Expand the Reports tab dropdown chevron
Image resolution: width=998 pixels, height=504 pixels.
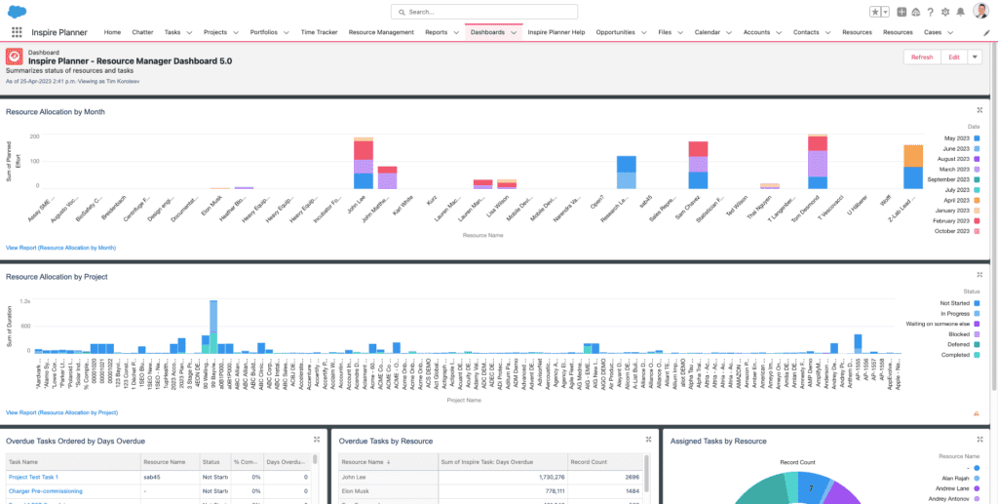point(456,32)
